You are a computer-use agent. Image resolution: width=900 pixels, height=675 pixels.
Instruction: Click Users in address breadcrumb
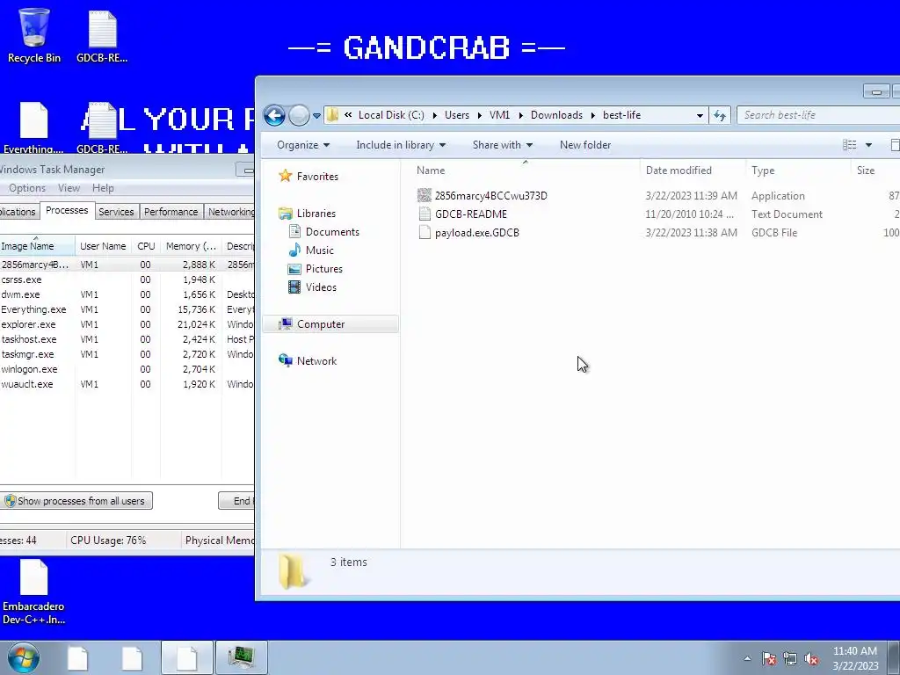point(457,115)
